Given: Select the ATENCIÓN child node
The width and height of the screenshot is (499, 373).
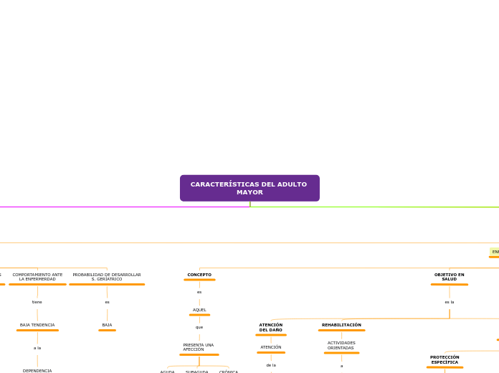Looking at the screenshot, I should (x=271, y=347).
